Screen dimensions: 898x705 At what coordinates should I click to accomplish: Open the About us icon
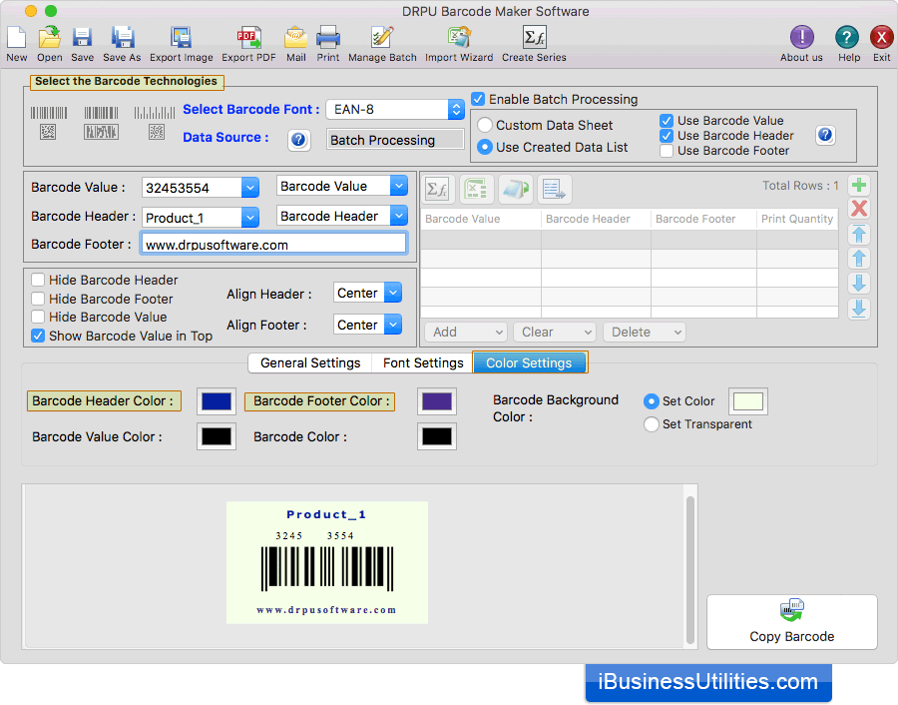pyautogui.click(x=802, y=38)
